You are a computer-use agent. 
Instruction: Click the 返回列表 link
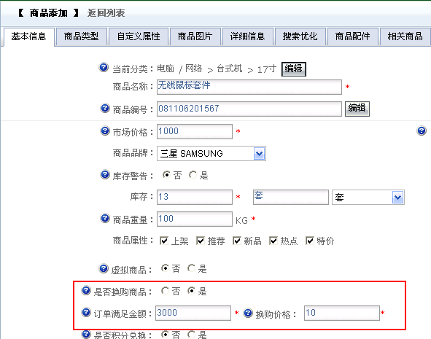click(x=106, y=13)
